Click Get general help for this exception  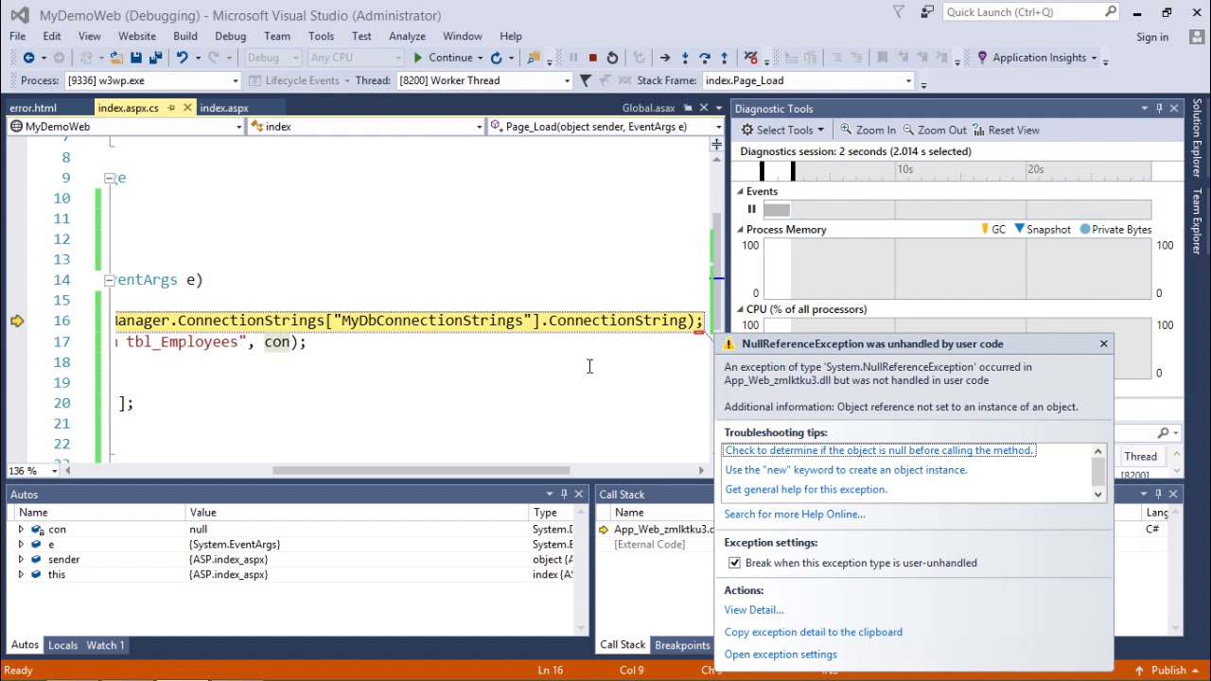tap(806, 490)
